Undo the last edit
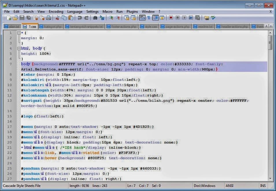The width and height of the screenshot is (276, 191). 79,18
